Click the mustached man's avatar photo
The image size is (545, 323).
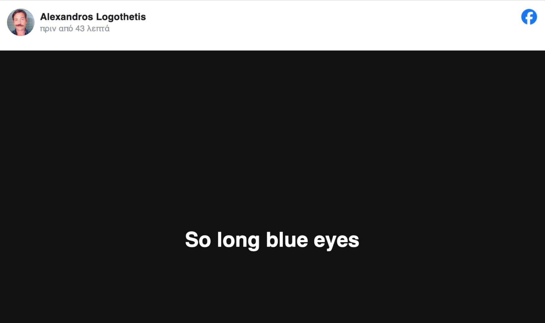pyautogui.click(x=21, y=22)
